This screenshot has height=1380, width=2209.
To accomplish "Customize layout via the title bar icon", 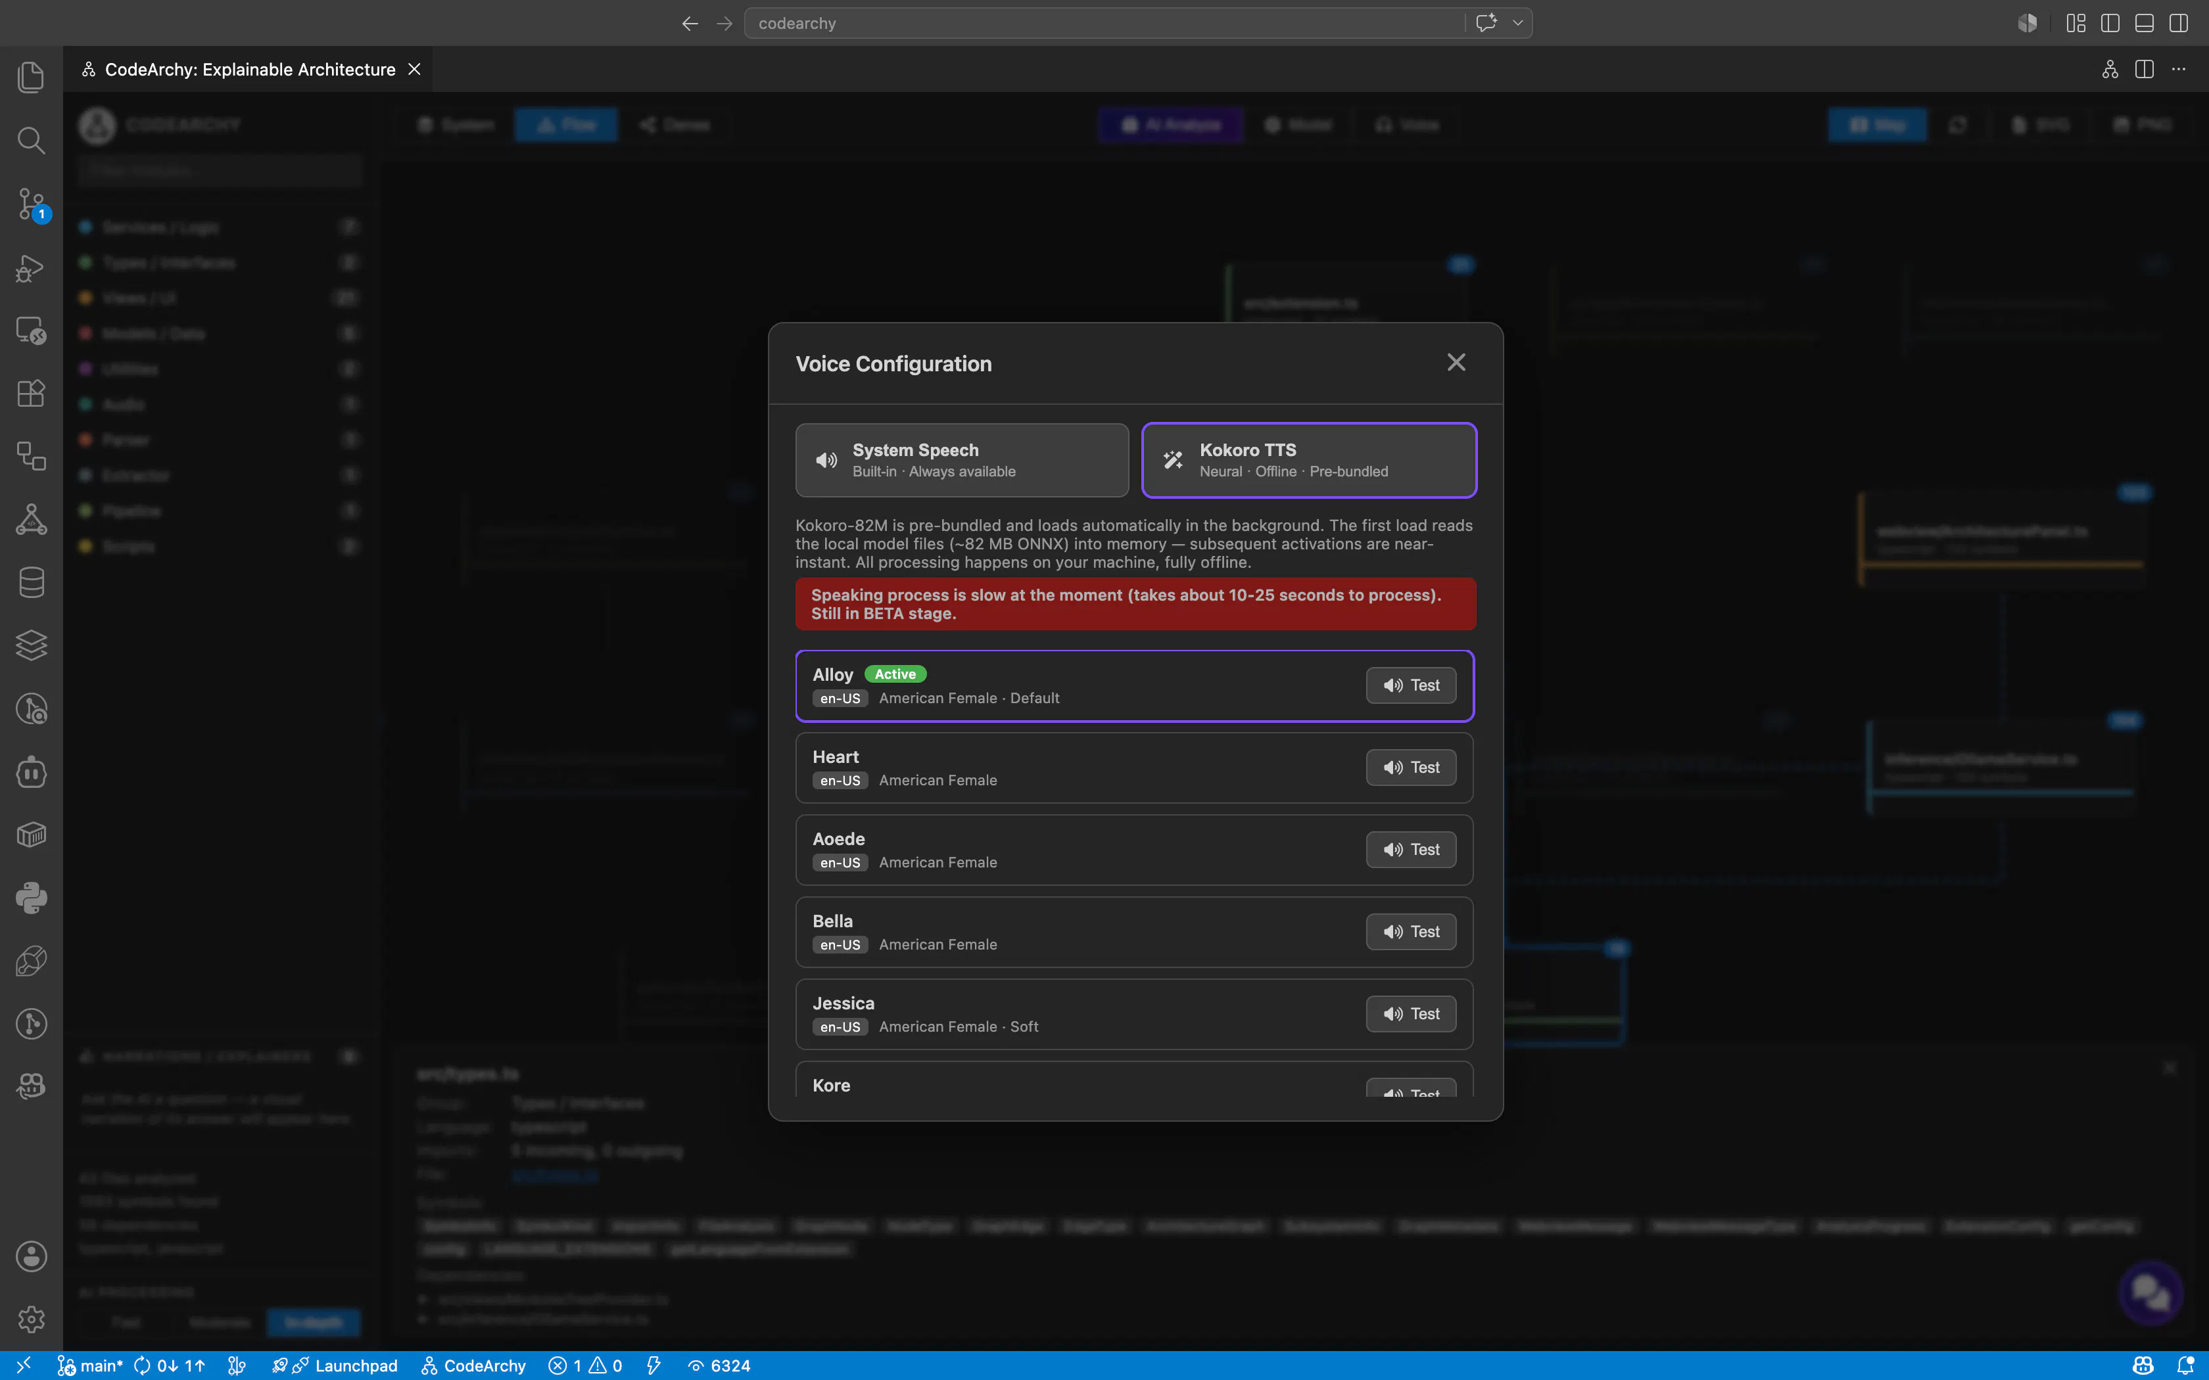I will (x=2076, y=24).
